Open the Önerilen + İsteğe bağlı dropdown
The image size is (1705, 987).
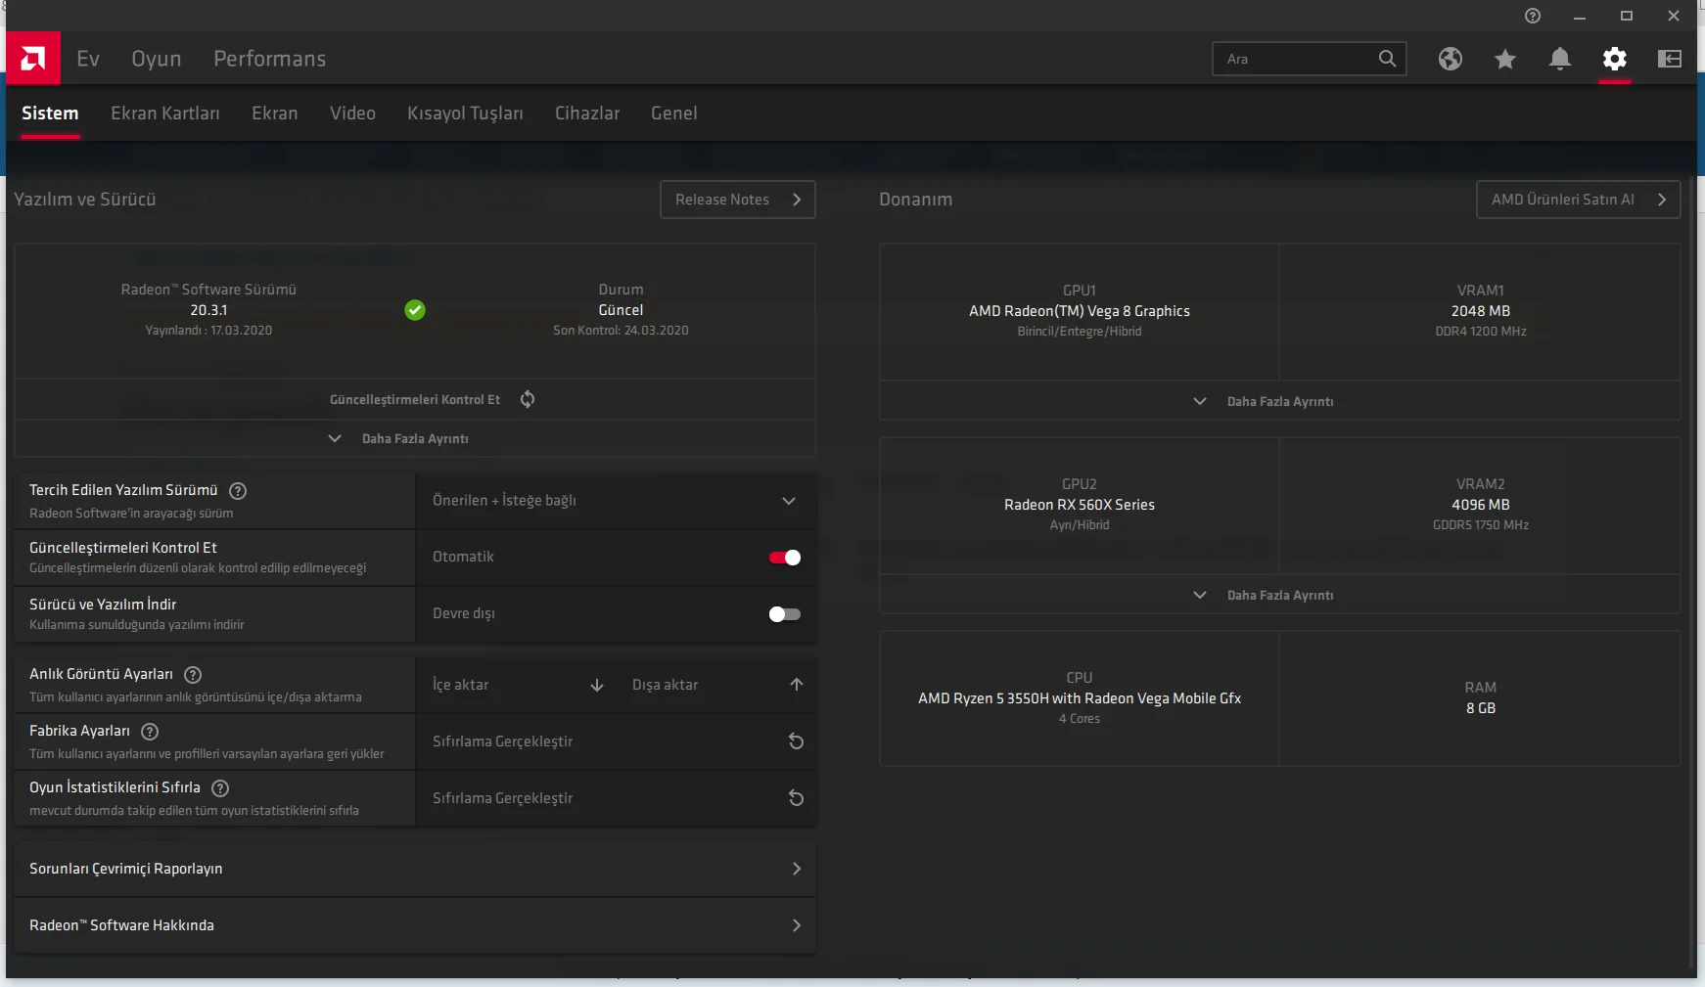615,501
